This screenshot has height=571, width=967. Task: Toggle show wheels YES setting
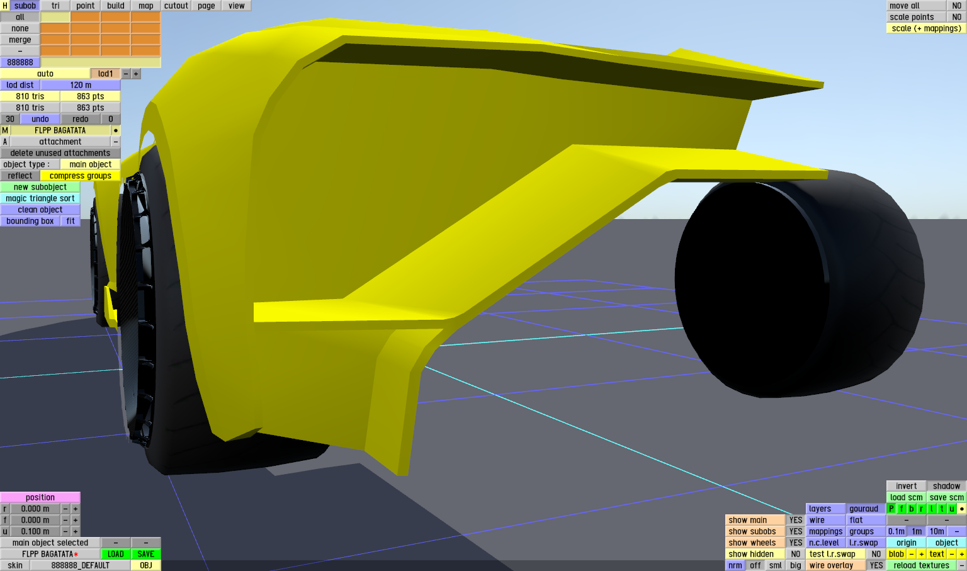(x=796, y=543)
